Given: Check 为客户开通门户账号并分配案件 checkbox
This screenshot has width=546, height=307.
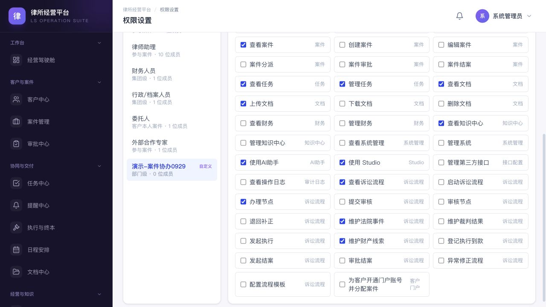Looking at the screenshot, I should [x=342, y=284].
